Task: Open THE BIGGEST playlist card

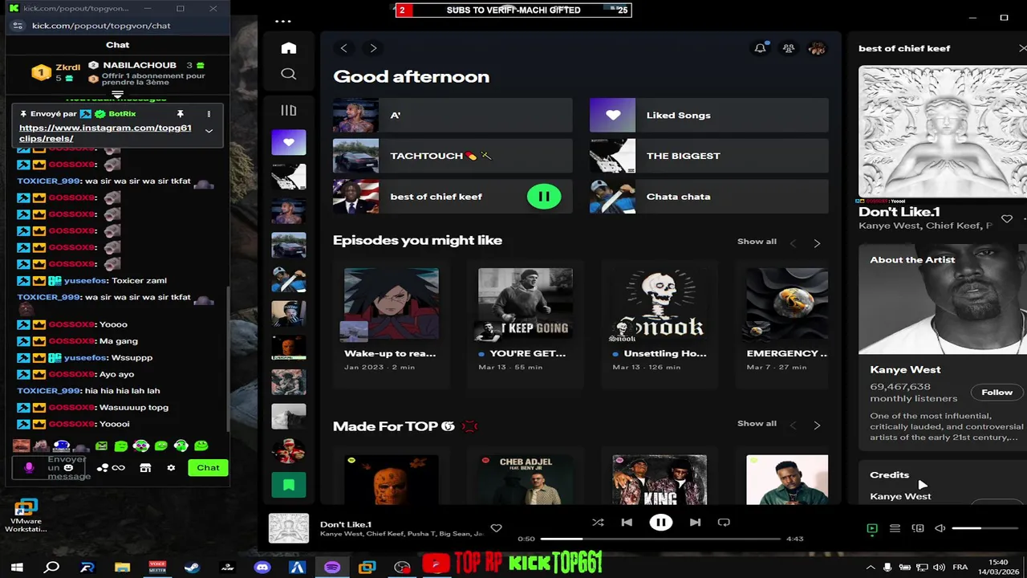Action: click(709, 156)
